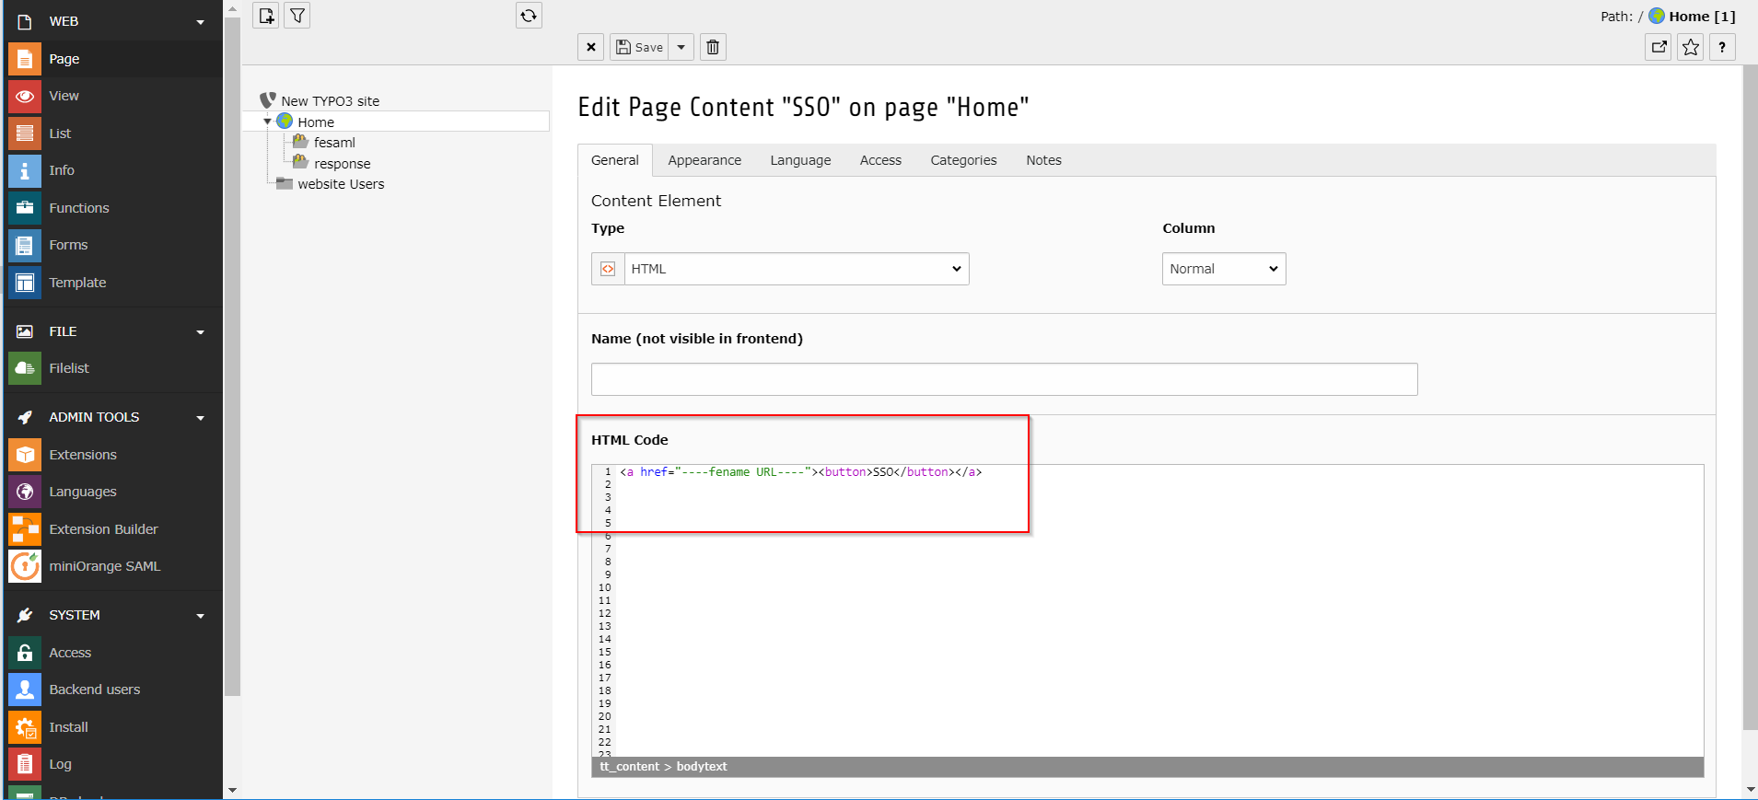
Task: Open the Log module icon
Action: click(25, 764)
